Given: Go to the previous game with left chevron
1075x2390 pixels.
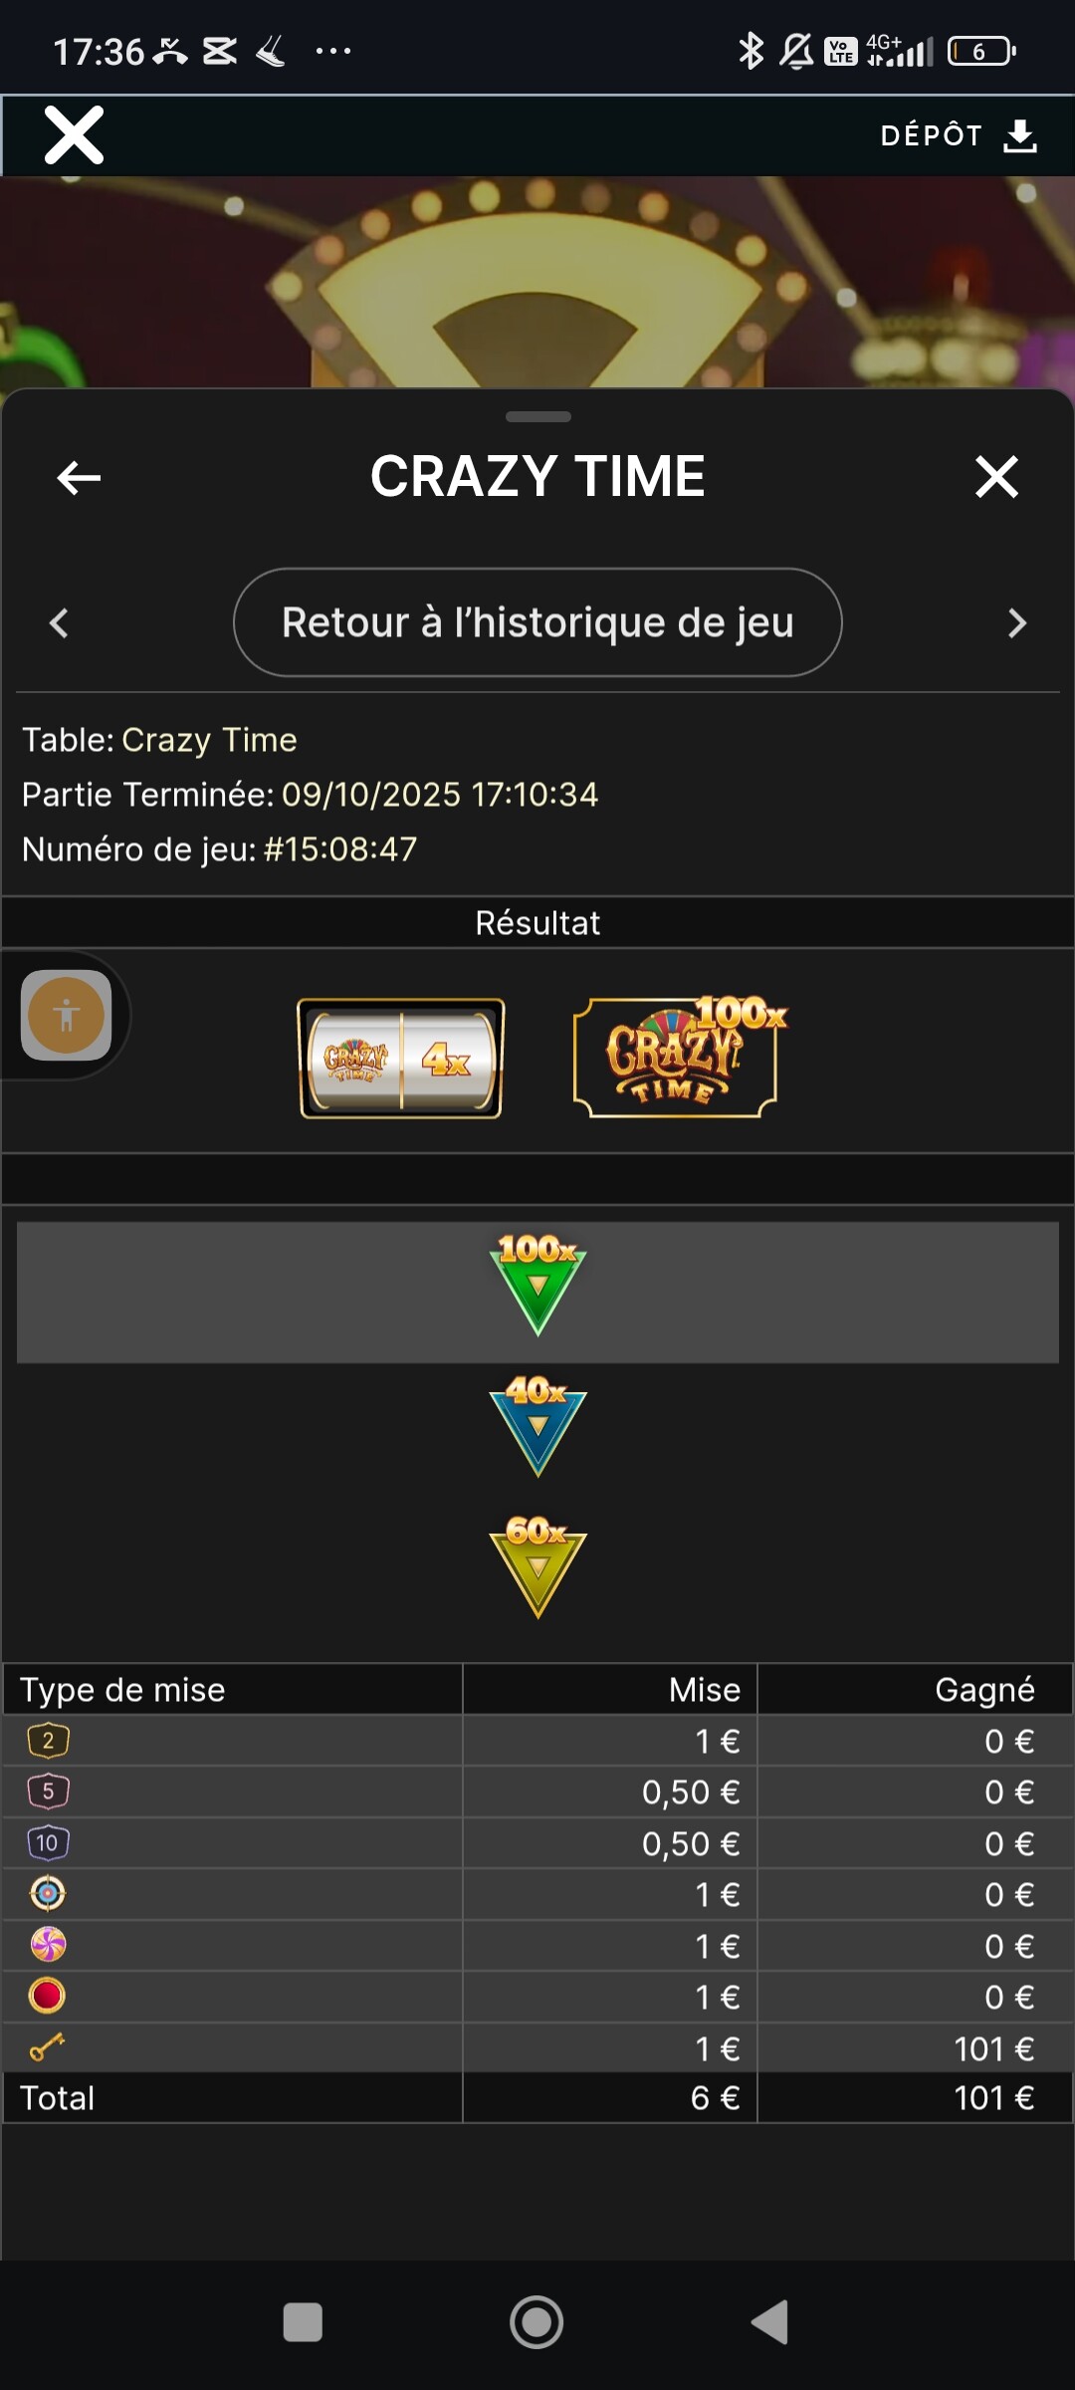Looking at the screenshot, I should (59, 623).
